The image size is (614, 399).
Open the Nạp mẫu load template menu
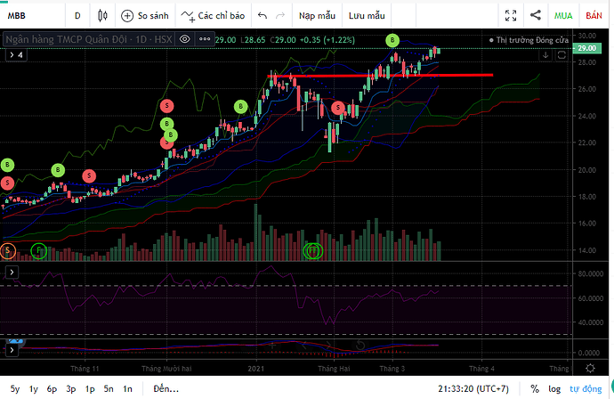point(317,16)
